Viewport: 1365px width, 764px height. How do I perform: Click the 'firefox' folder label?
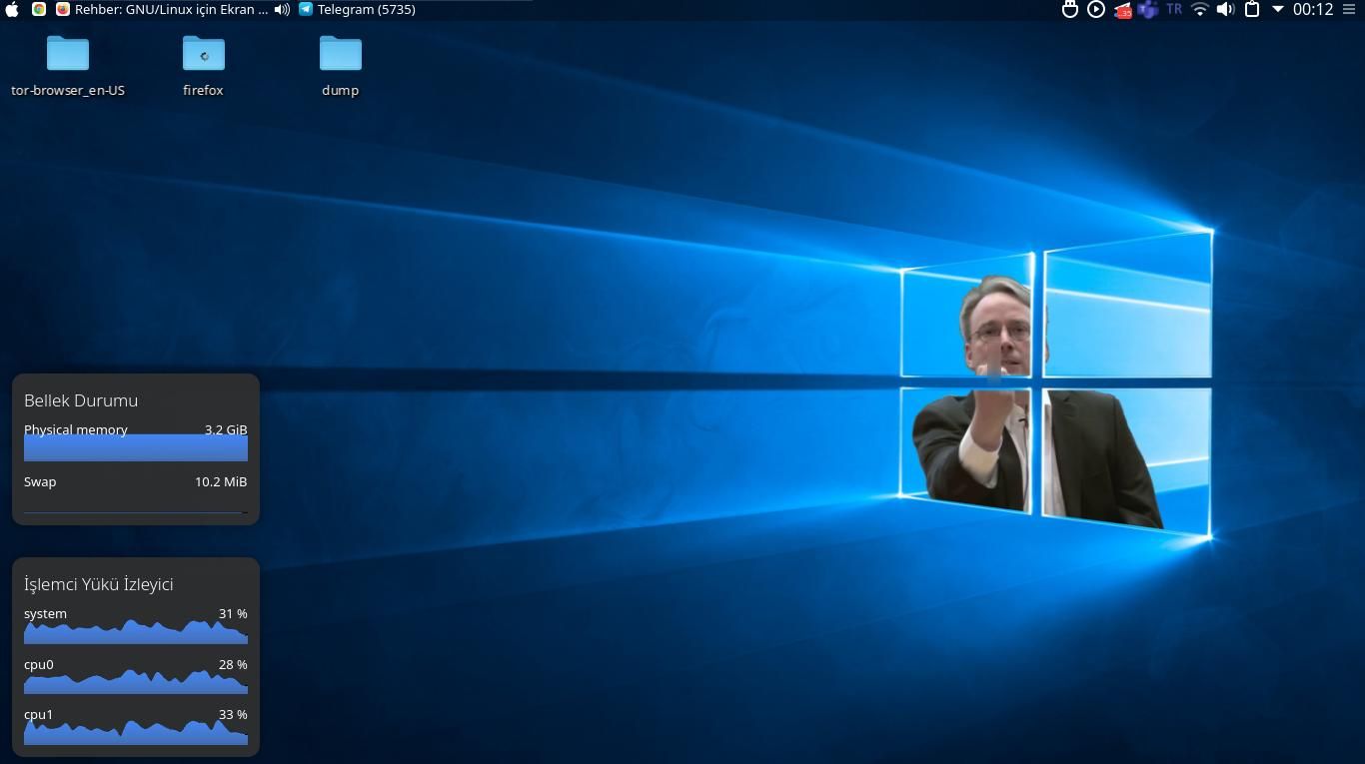point(203,90)
